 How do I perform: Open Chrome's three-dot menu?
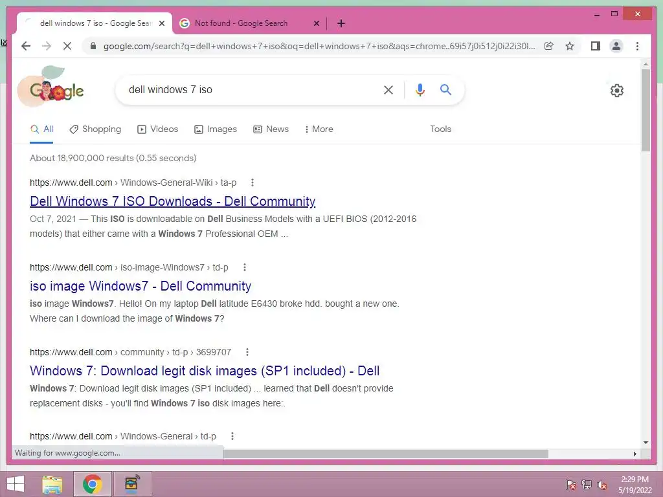tap(637, 46)
